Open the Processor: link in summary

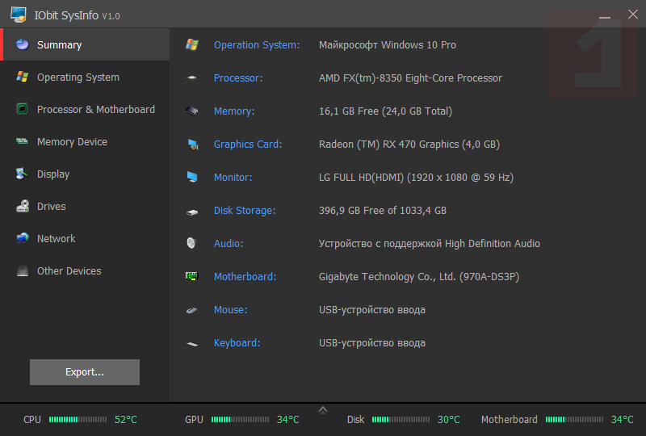[x=238, y=78]
